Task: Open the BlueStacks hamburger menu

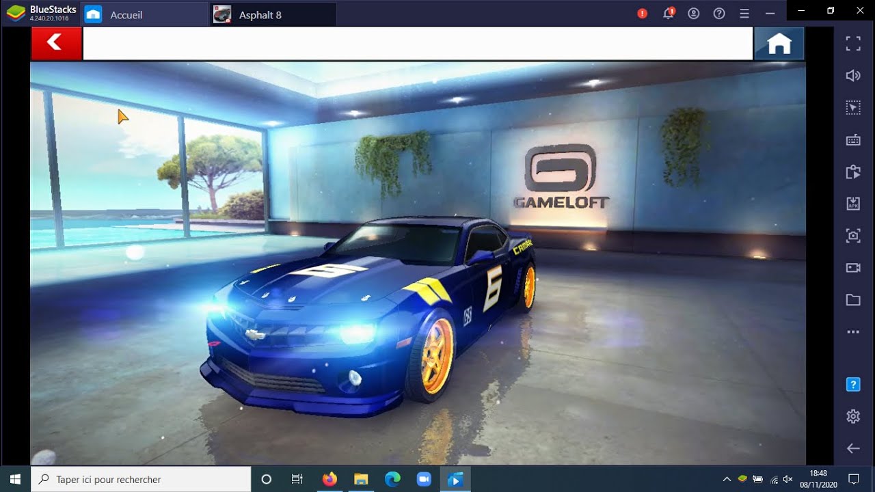Action: tap(744, 14)
